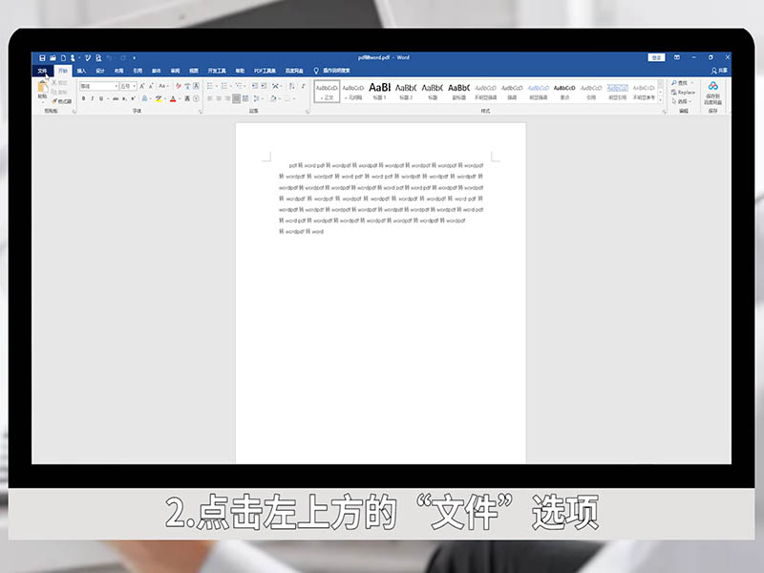This screenshot has width=764, height=573.
Task: Toggle italic formatting
Action: click(x=92, y=97)
